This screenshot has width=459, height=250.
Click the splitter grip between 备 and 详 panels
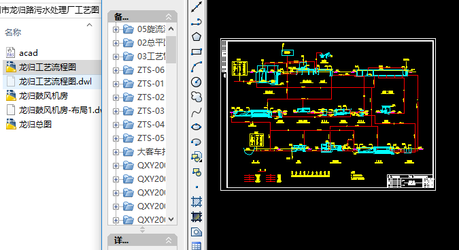click(x=142, y=230)
